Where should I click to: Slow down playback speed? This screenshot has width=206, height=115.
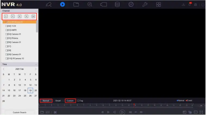tap(130, 112)
